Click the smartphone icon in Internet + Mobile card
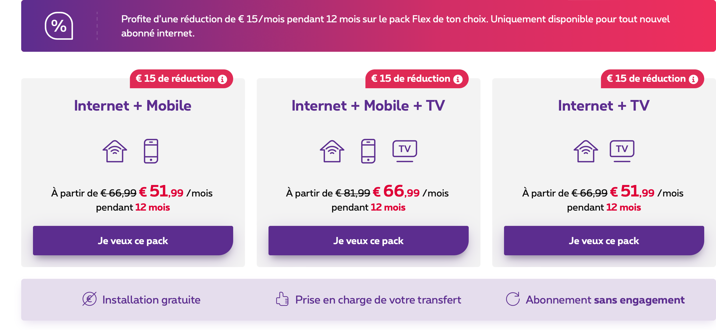This screenshot has width=716, height=330. (151, 151)
